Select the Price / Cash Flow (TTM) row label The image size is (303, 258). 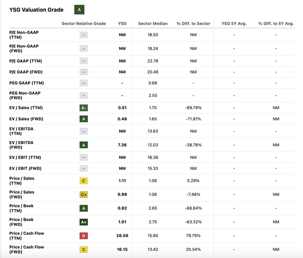point(27,236)
